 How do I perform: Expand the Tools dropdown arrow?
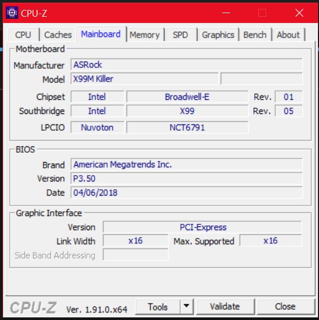186,306
